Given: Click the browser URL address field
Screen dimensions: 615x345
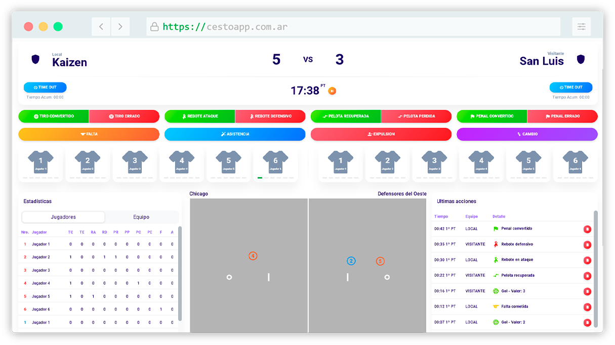Looking at the screenshot, I should point(353,27).
